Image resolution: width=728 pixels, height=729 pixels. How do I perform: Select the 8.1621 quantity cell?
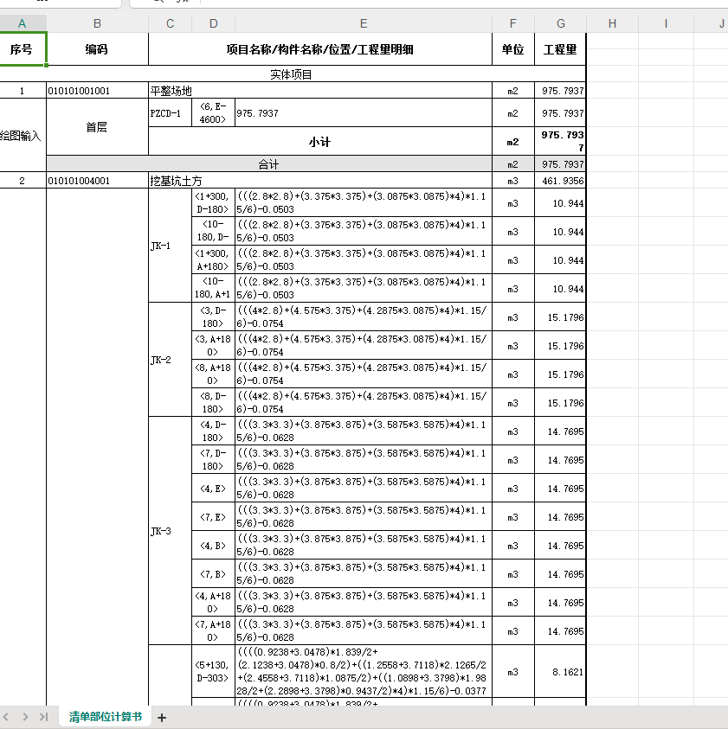560,672
